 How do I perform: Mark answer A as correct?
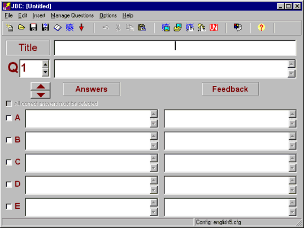pyautogui.click(x=8, y=118)
